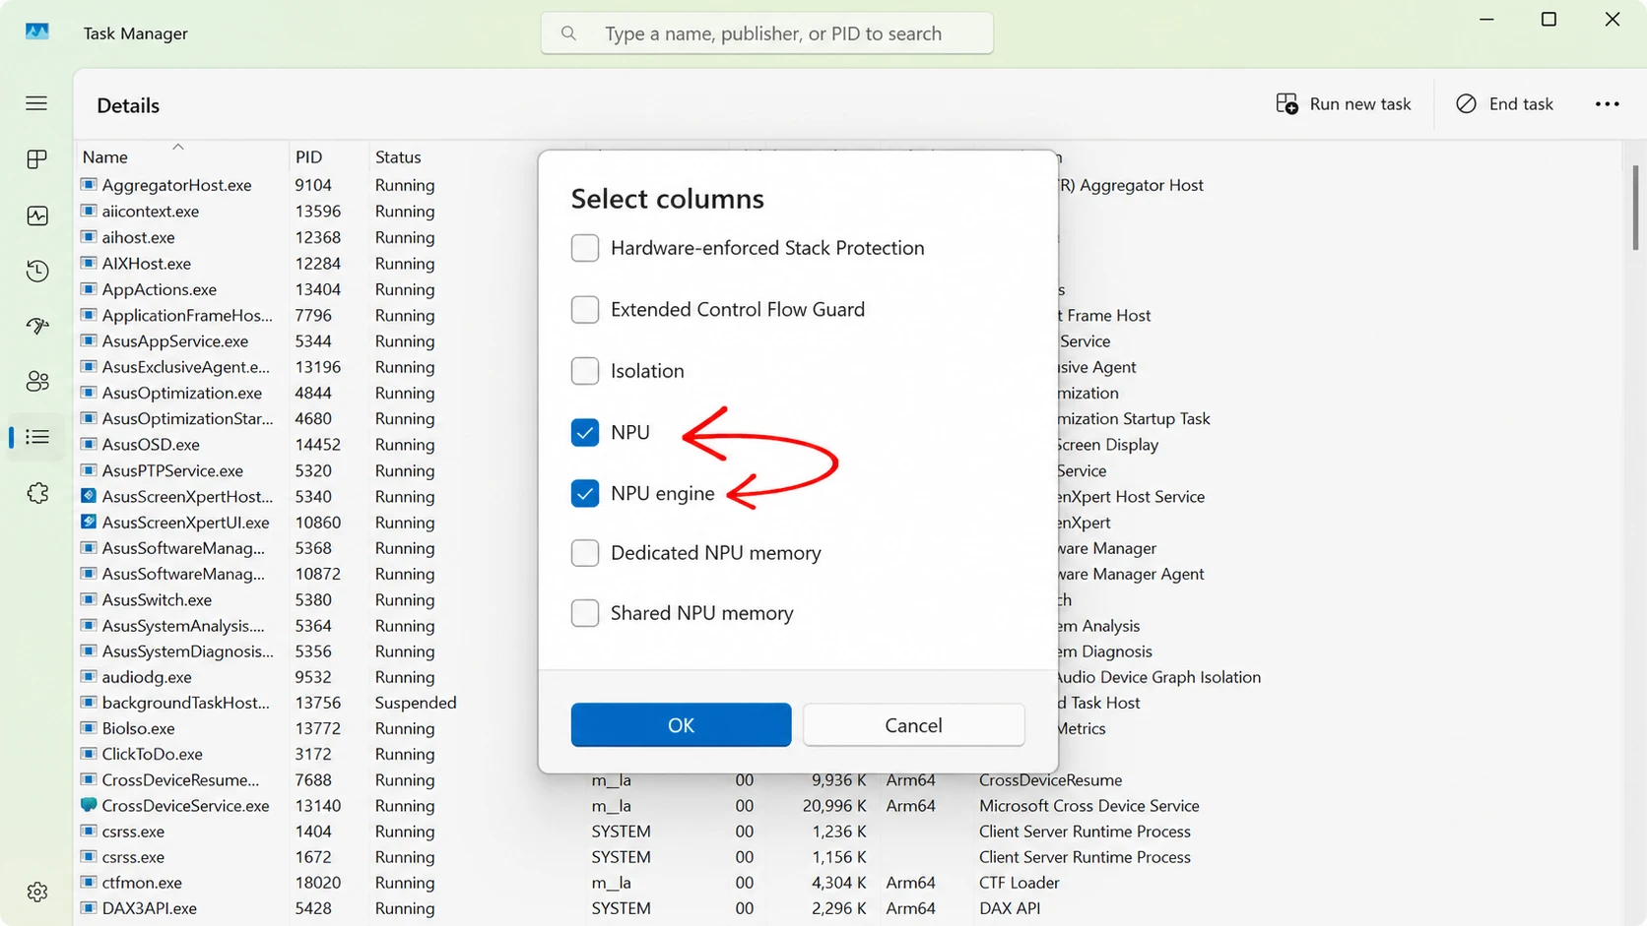The height and width of the screenshot is (926, 1647).
Task: Select the Details page icon
Action: click(x=36, y=437)
